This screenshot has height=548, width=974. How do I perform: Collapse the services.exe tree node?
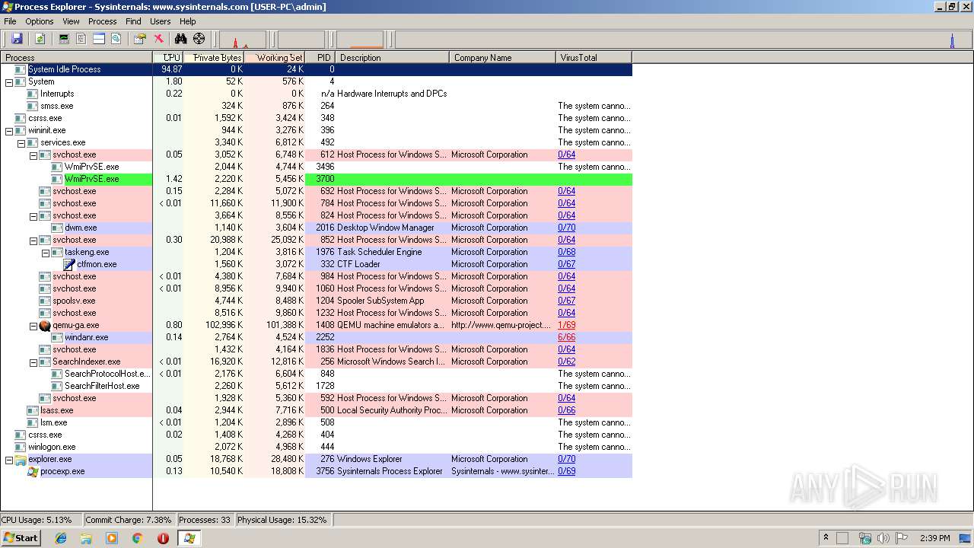pos(21,142)
